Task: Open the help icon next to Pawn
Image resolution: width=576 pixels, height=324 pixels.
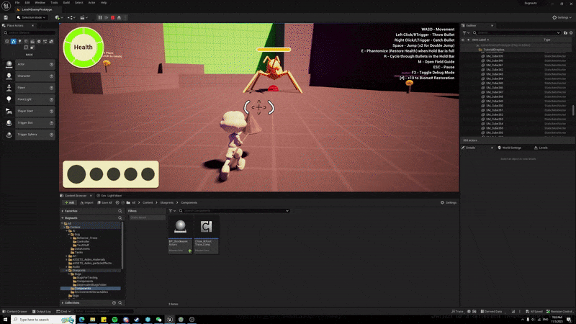Action: [51, 88]
